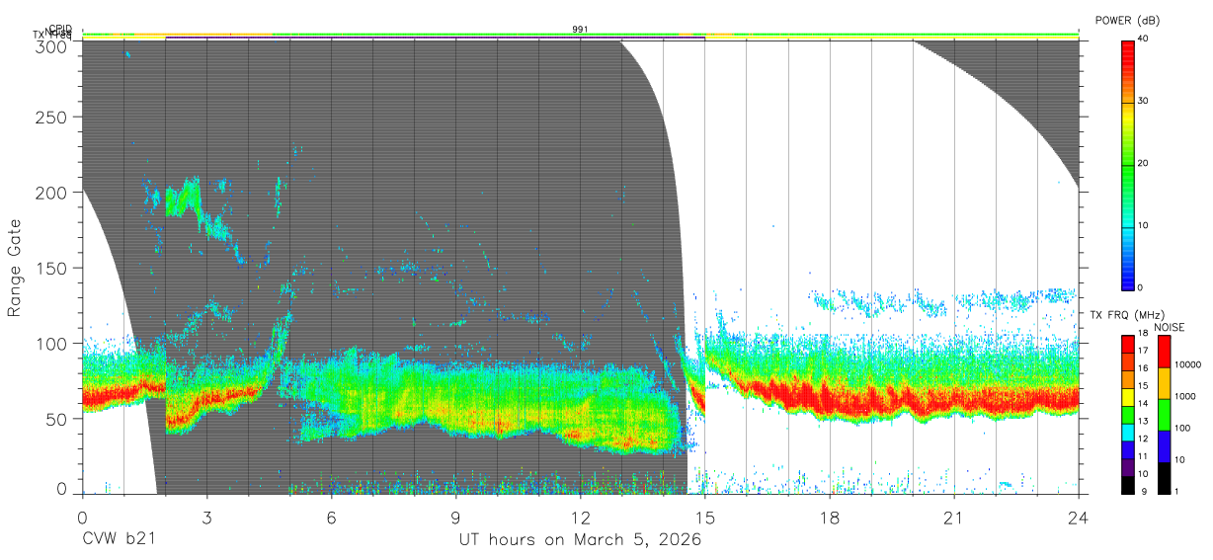The height and width of the screenshot is (560, 1213).
Task: Click the 10 label on the power colorbar
Action: coord(1143,225)
